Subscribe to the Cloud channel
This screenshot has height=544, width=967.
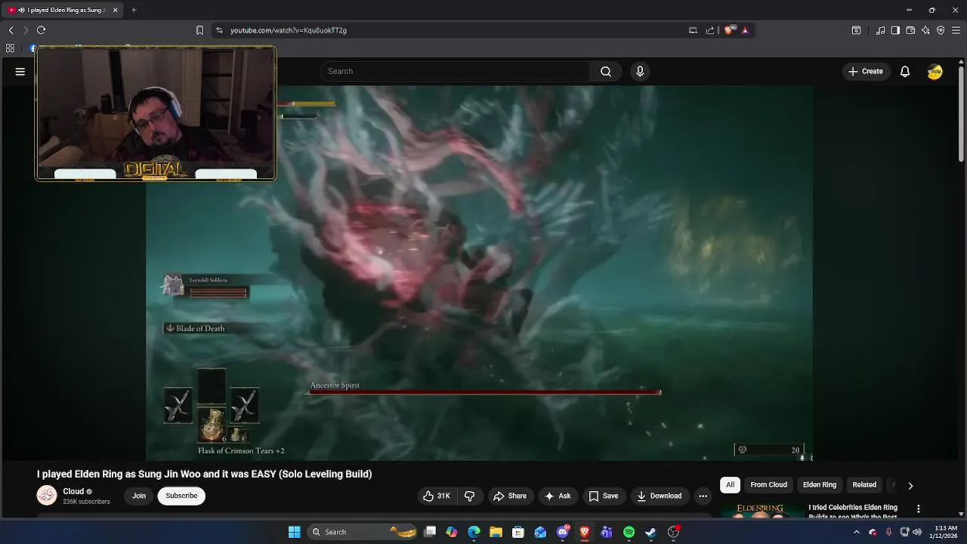(181, 496)
